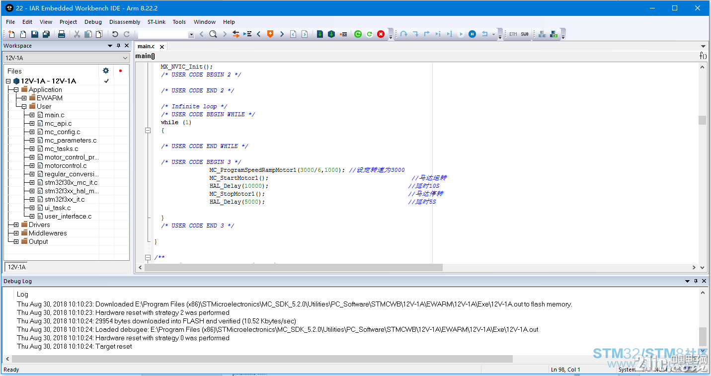Viewport: 711px width, 376px height.
Task: Select user_interface.c in the file tree
Action: 68,216
